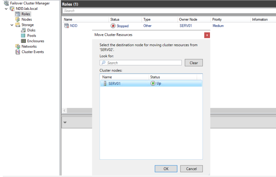Click the NDD role icon in the list
This screenshot has height=177, width=276.
point(67,26)
